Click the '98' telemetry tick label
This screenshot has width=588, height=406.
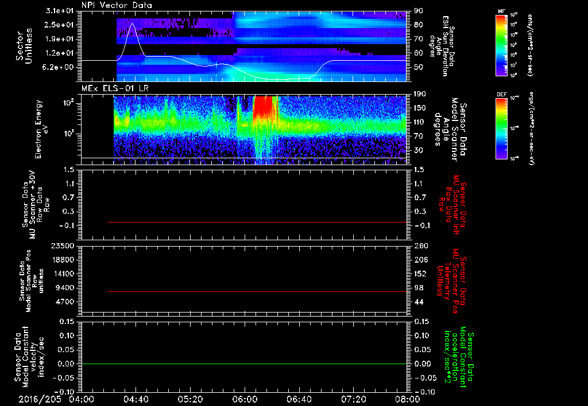[x=418, y=288]
